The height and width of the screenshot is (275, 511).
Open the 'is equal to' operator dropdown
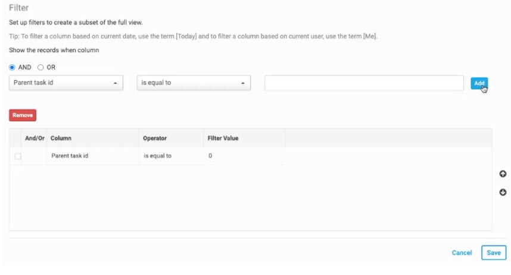pyautogui.click(x=194, y=83)
